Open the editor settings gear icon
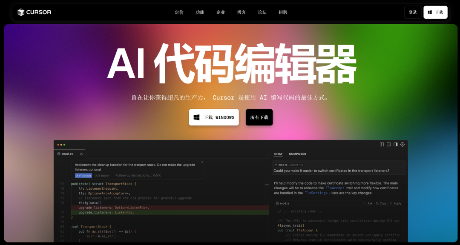Screen dimensions: 460x245 (x=402, y=145)
